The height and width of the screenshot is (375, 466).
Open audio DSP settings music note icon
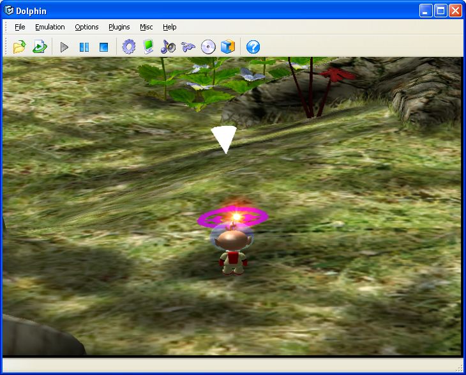[x=168, y=47]
